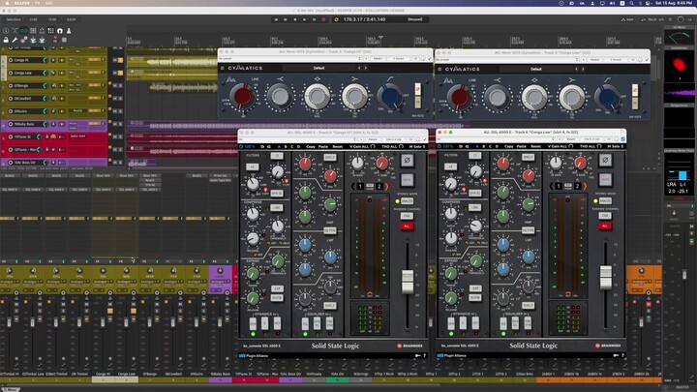Select settings slot B in Conga Hi SSL
This screenshot has height=392, width=697.
[286, 146]
